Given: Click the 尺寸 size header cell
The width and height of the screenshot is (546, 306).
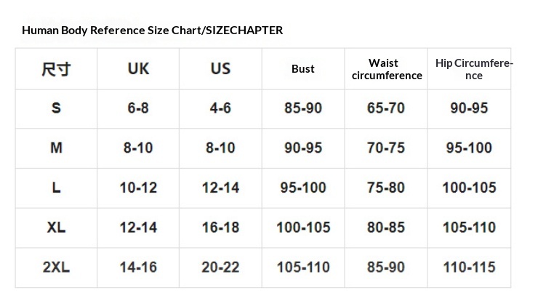Looking at the screenshot, I should pos(56,70).
